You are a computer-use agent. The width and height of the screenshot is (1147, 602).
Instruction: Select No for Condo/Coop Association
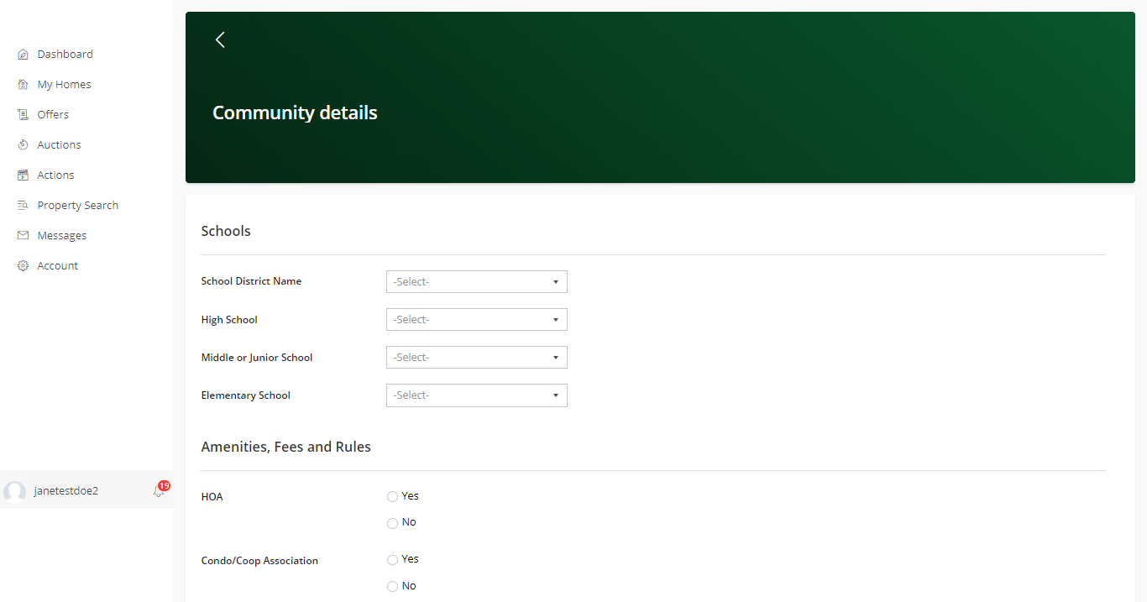click(392, 587)
